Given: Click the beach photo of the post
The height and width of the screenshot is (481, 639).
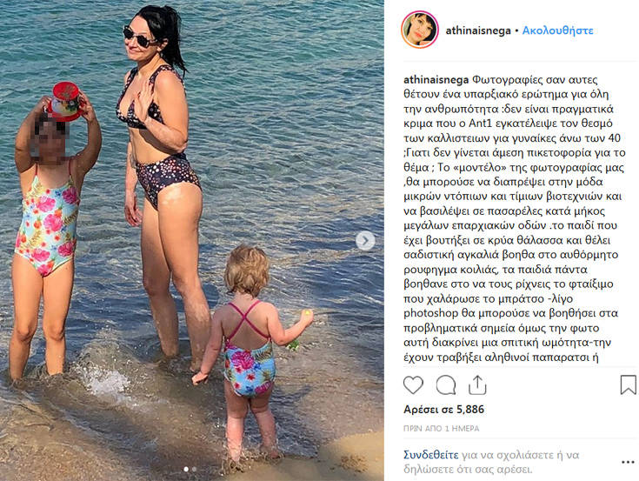Looking at the screenshot, I should tap(191, 240).
